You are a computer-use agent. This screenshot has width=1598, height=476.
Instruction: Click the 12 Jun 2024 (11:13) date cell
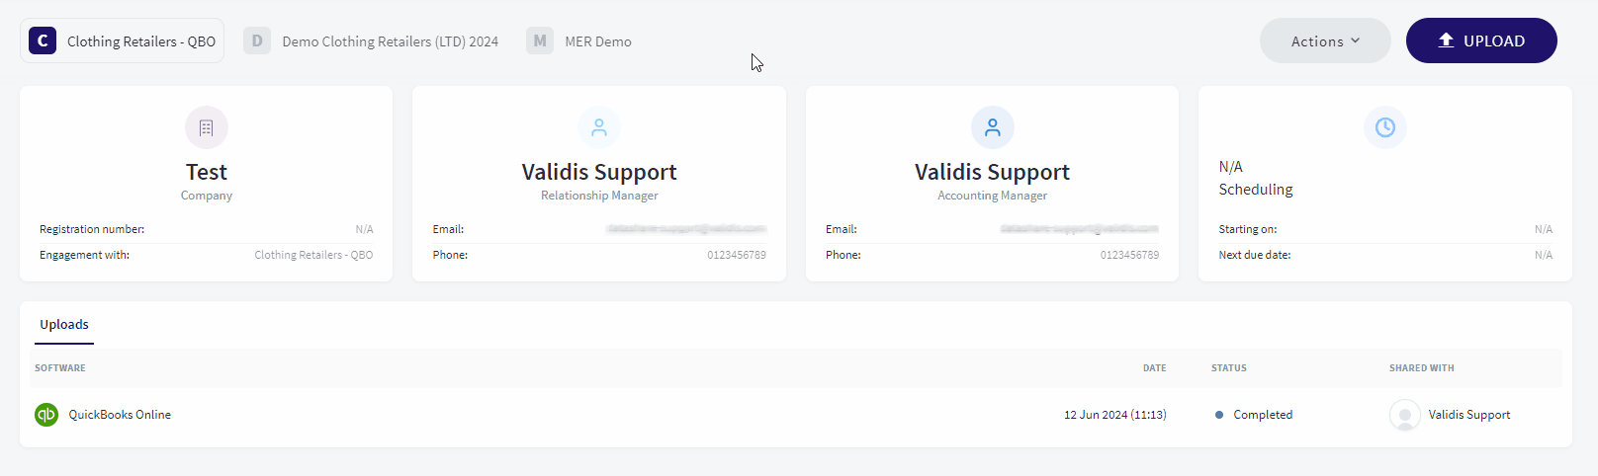pos(1115,415)
